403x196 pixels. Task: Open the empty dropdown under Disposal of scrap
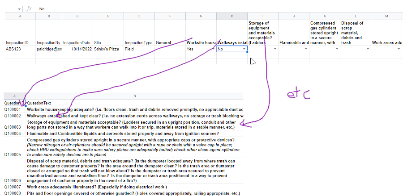(x=368, y=49)
